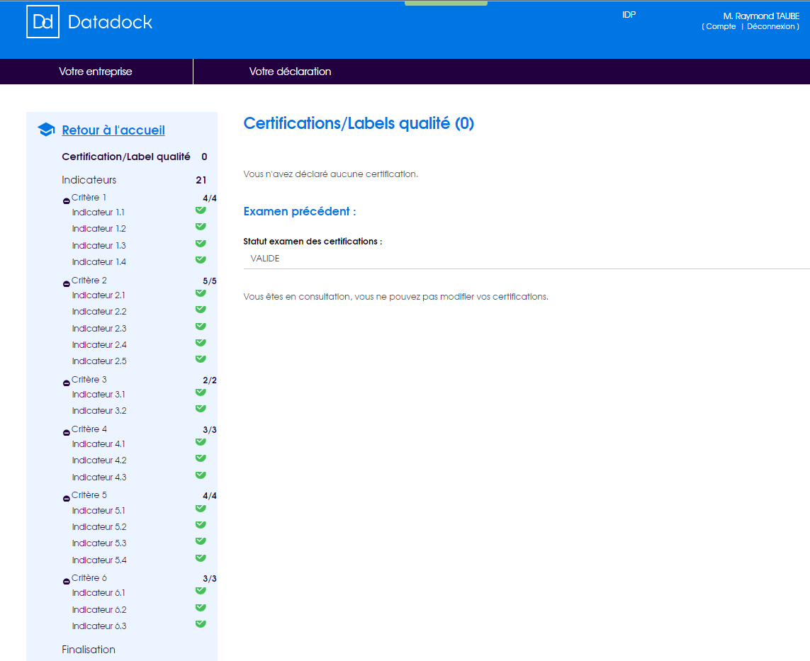Click the graduation cap home icon

46,130
